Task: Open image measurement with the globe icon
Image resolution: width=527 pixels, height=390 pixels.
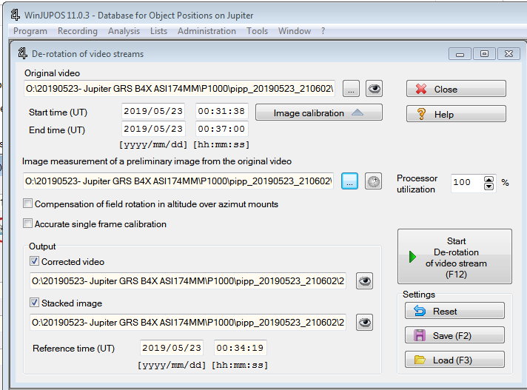Action: tap(373, 181)
